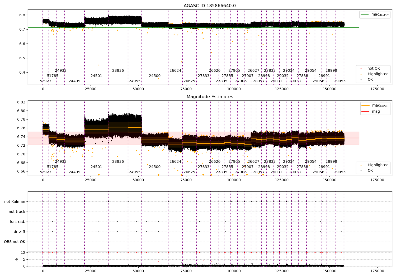Image resolution: width=396 pixels, height=277 pixels.
Task: Click the vertical 'dr' axis label in the bottom plot
Action: click(x=17, y=259)
